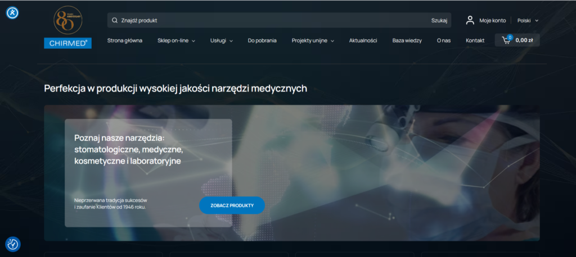The image size is (576, 257).
Task: Open the O nas page
Action: [x=444, y=41]
